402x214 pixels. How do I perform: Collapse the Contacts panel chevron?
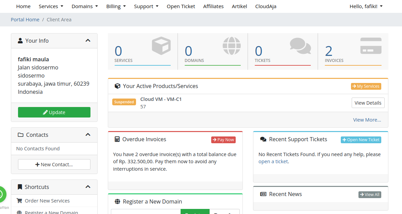pos(88,135)
